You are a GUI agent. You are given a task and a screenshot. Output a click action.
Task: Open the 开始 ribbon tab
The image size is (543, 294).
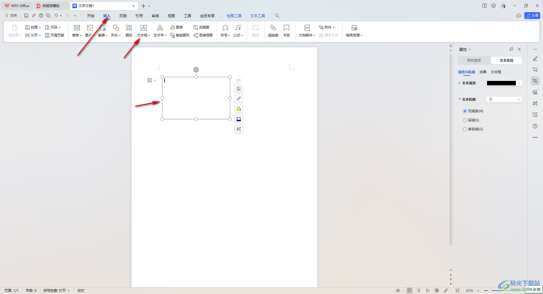(x=91, y=16)
